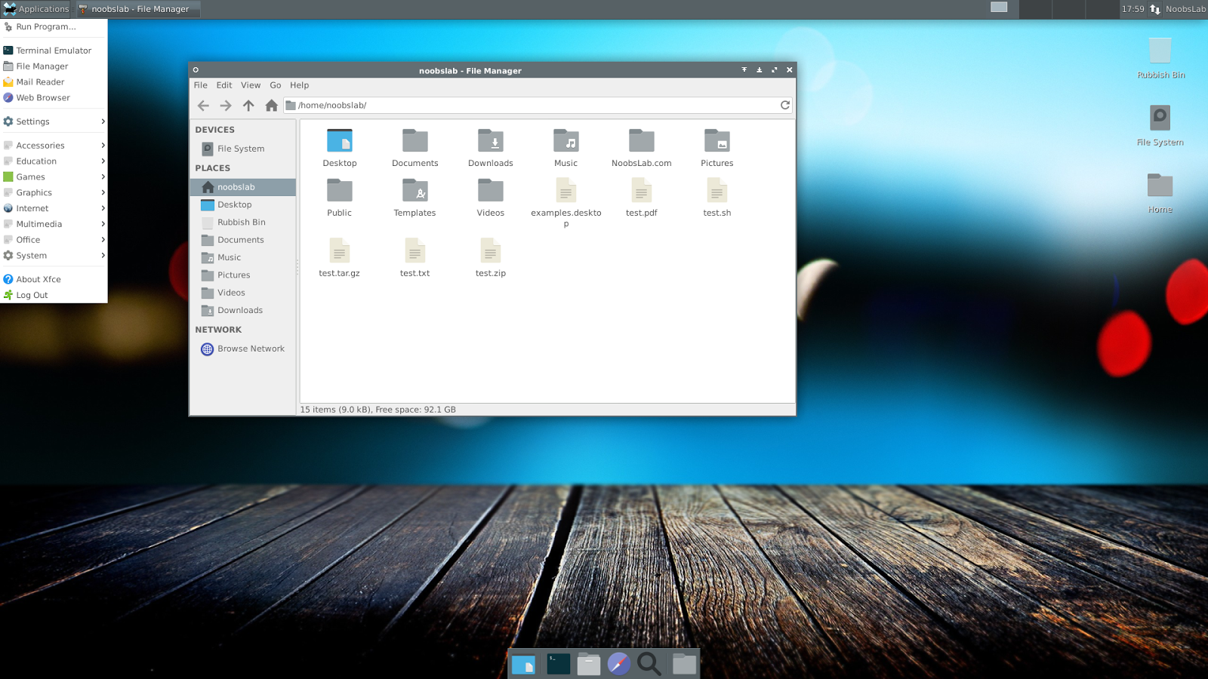Click noobslab File Manager taskbar button

(x=137, y=9)
